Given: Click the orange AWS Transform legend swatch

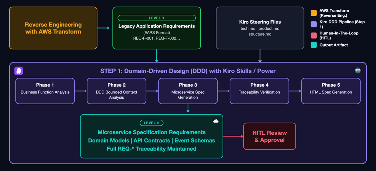Looking at the screenshot, I should (x=314, y=13).
